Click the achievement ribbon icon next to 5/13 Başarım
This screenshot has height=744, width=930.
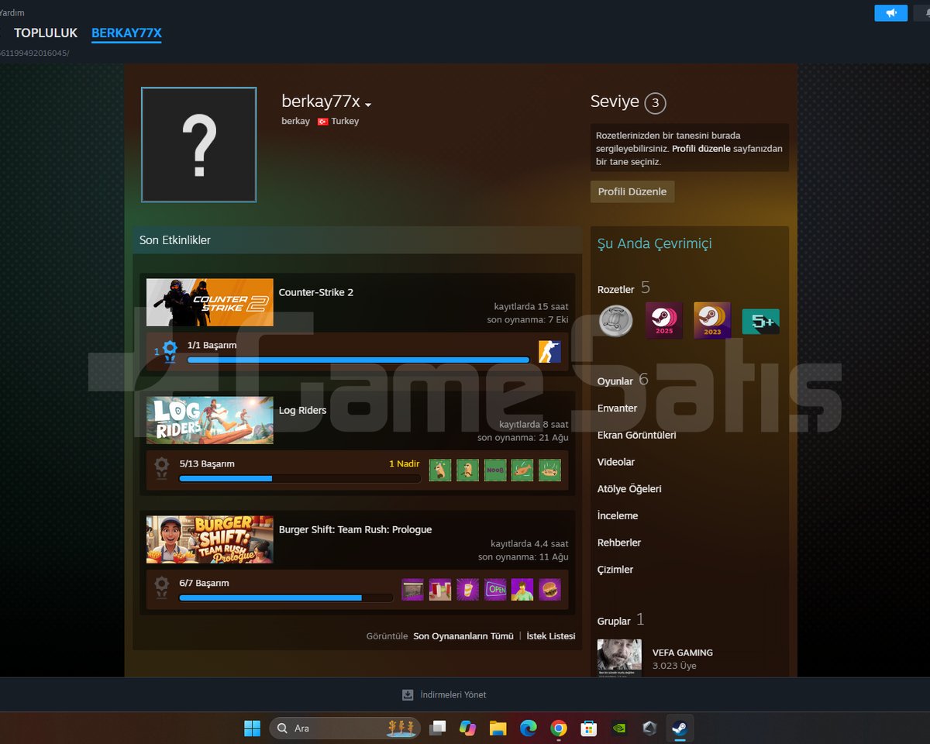pyautogui.click(x=161, y=469)
